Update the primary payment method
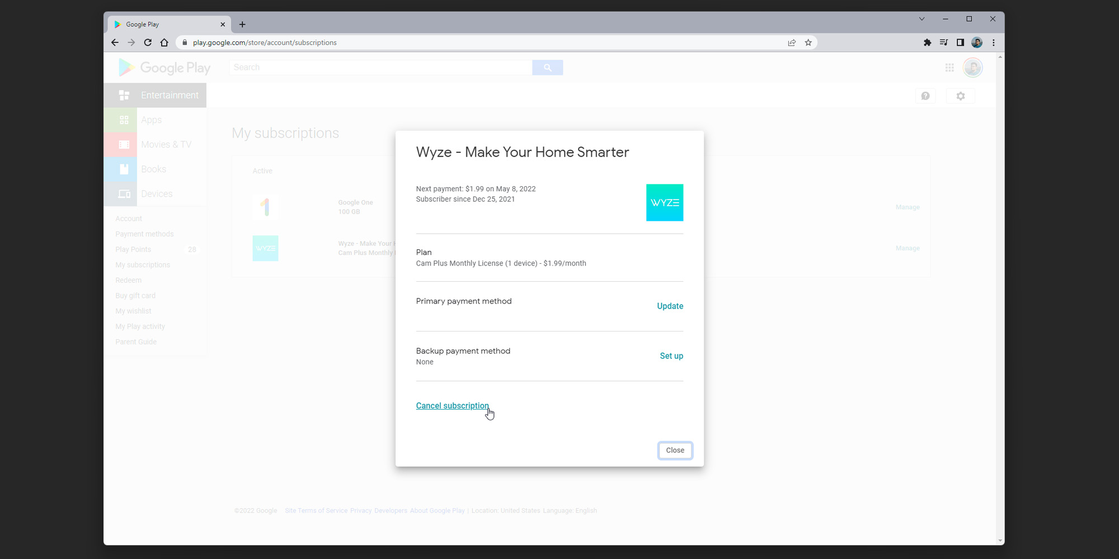The height and width of the screenshot is (559, 1119). click(670, 306)
